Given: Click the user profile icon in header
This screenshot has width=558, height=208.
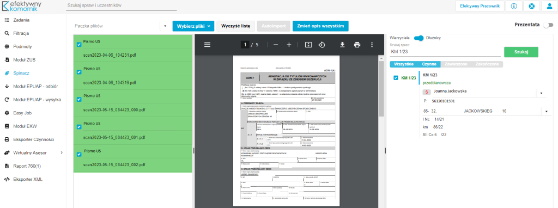Looking at the screenshot, I should pos(549,6).
